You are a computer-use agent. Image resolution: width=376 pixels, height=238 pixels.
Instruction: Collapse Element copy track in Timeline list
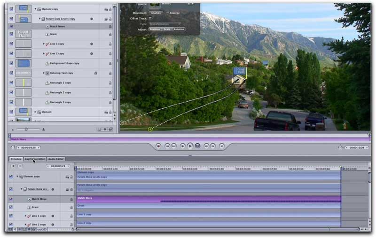[17, 176]
